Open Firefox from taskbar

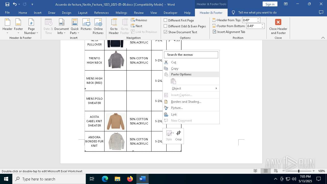pyautogui.click(x=130, y=179)
